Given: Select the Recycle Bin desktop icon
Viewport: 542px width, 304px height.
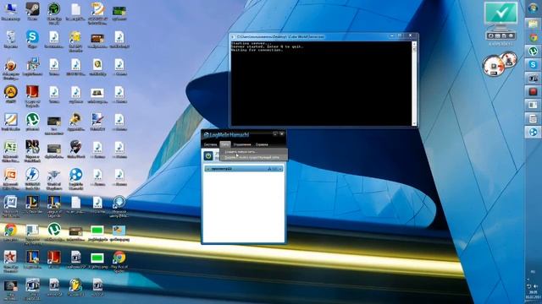Looking at the screenshot, I should pyautogui.click(x=10, y=40).
